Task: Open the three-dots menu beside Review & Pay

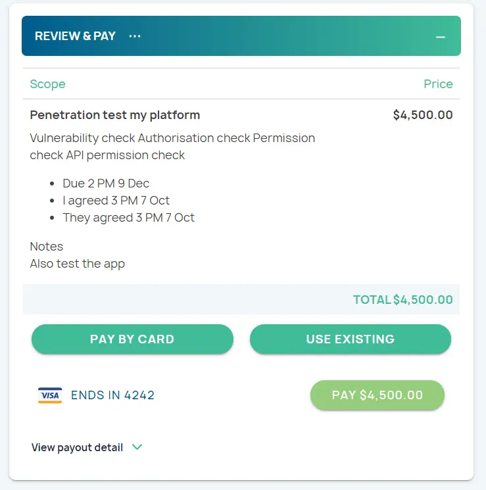Action: pyautogui.click(x=135, y=36)
